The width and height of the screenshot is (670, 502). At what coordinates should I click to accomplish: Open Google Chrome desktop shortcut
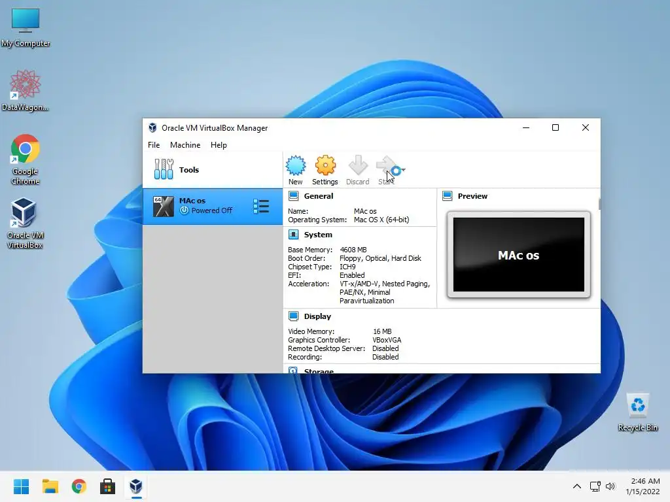click(x=26, y=159)
